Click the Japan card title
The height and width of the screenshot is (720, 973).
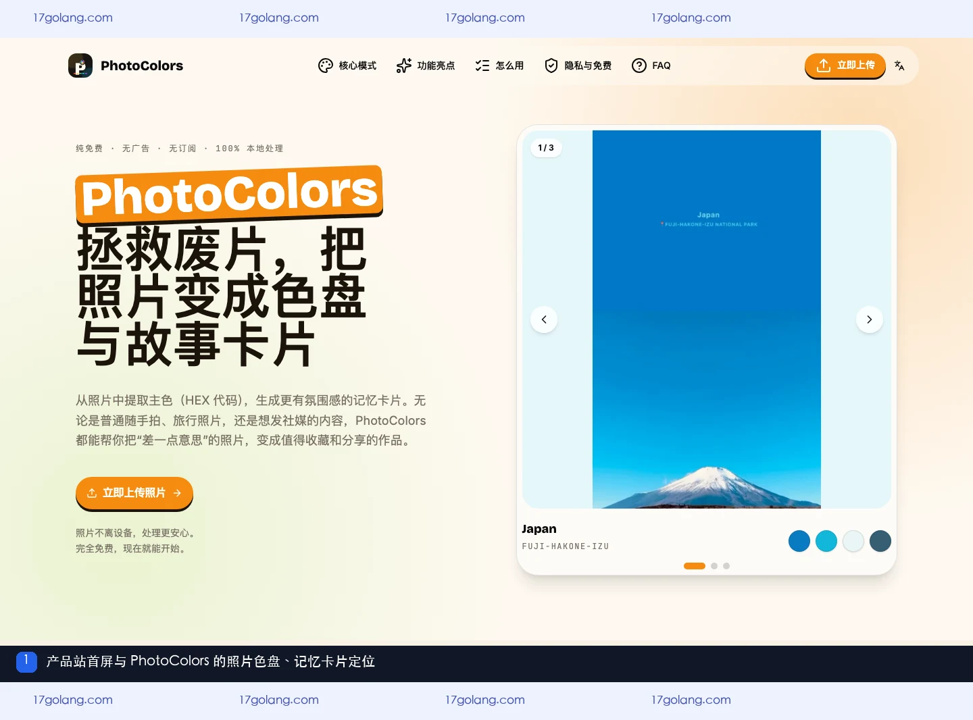pyautogui.click(x=539, y=529)
